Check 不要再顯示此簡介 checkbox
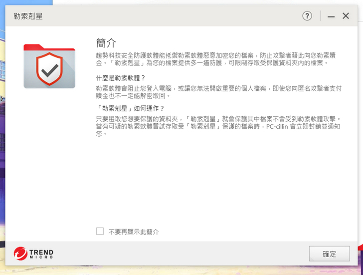This screenshot has width=363, height=275. (100, 231)
